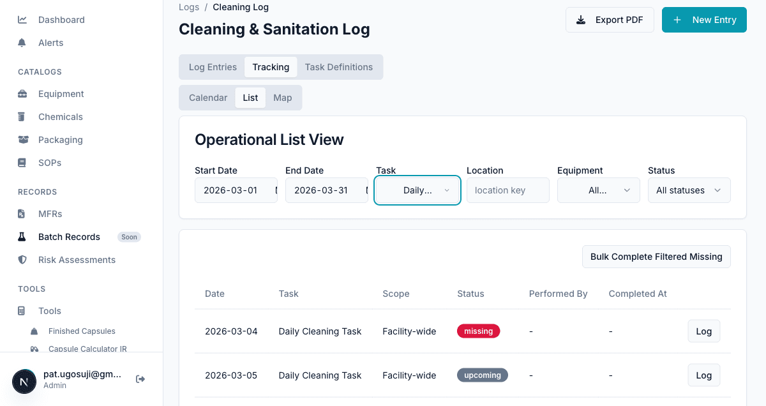Viewport: 766px width, 406px height.
Task: Open the Dashboard via chart icon
Action: 22,19
